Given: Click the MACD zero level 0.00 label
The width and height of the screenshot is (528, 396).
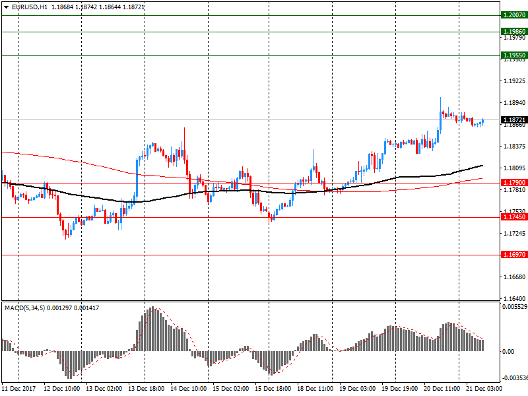Looking at the screenshot, I should [508, 352].
